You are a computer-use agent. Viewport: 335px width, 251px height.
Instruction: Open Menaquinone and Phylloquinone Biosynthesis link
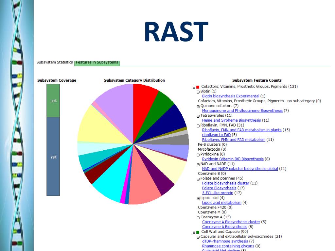pyautogui.click(x=242, y=110)
